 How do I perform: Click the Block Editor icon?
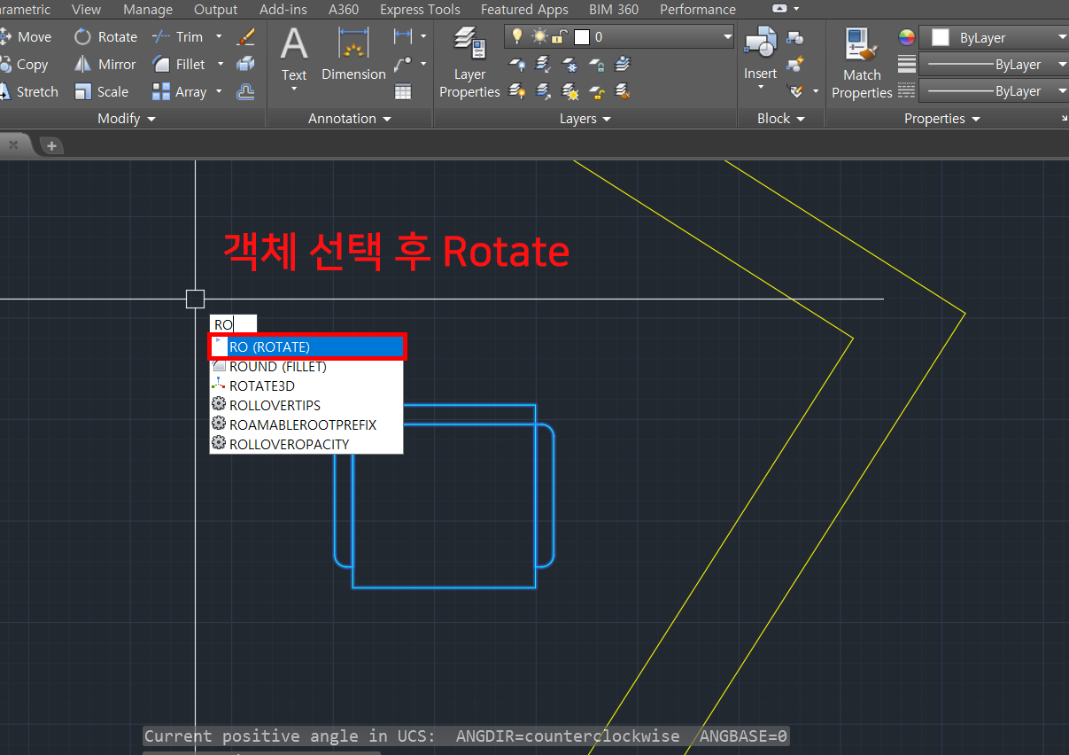tap(795, 64)
